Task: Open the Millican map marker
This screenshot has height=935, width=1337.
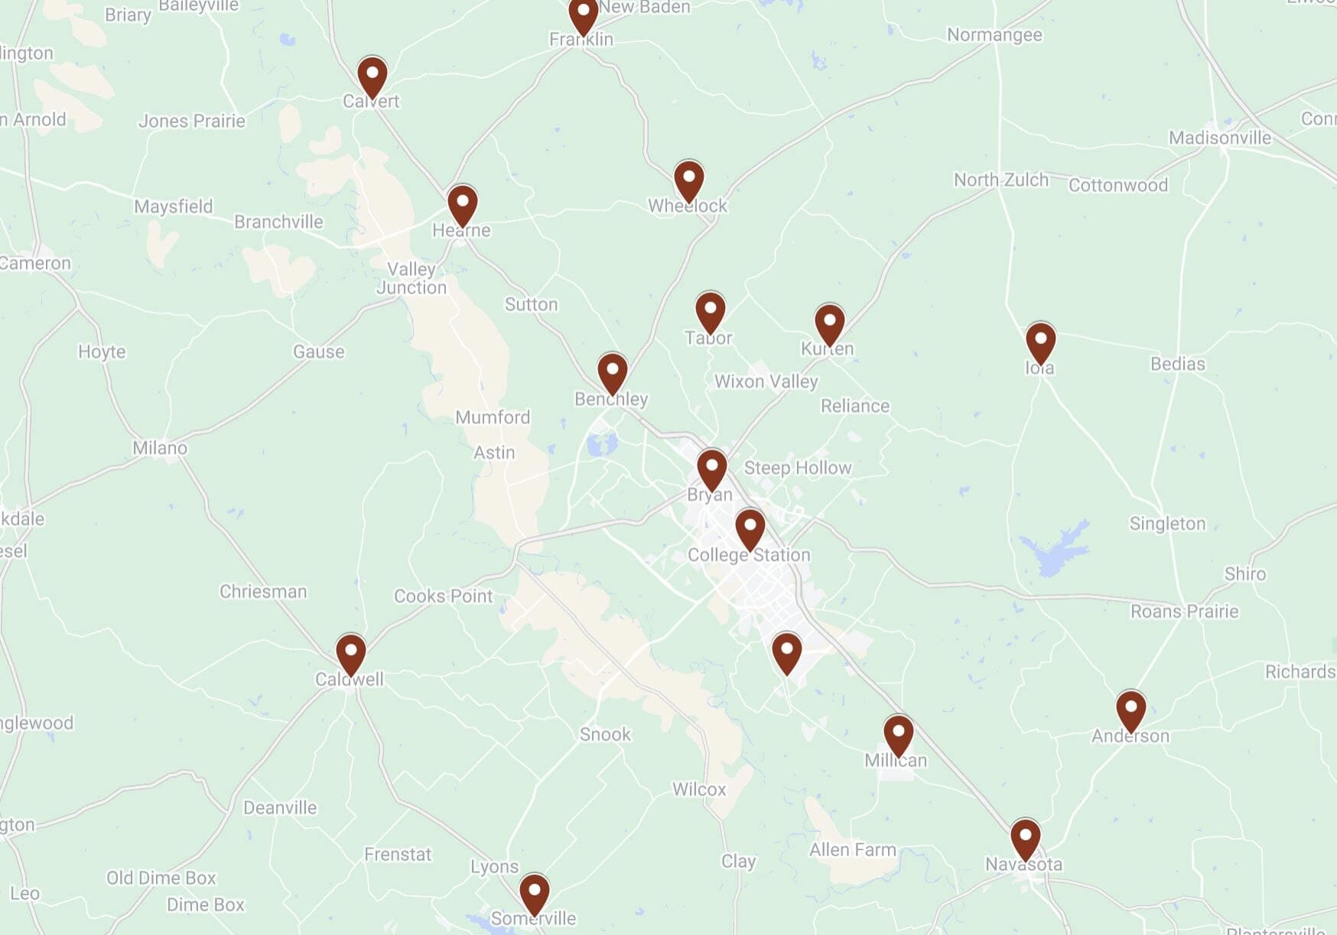Action: click(899, 737)
